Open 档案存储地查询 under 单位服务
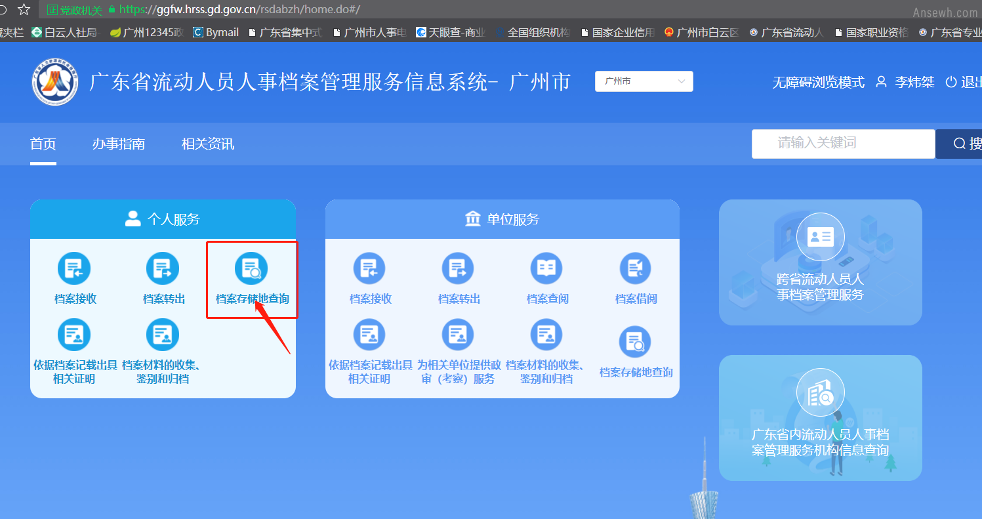 (636, 352)
